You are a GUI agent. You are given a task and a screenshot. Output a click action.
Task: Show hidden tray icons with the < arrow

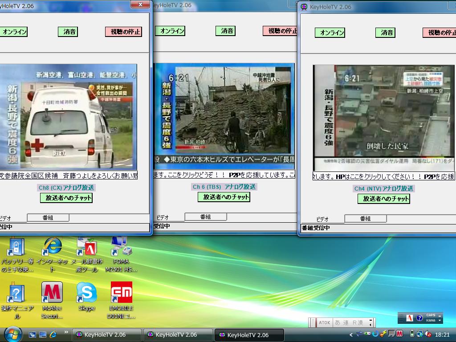pyautogui.click(x=351, y=334)
